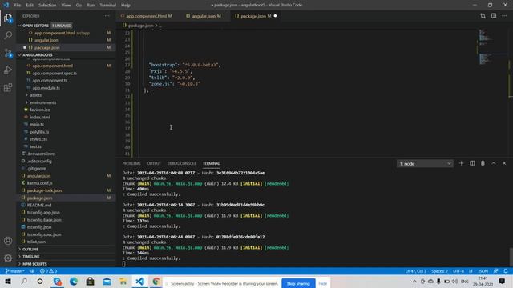This screenshot has height=288, width=513.
Task: Switch to app.component.html editor tab
Action: 147,16
